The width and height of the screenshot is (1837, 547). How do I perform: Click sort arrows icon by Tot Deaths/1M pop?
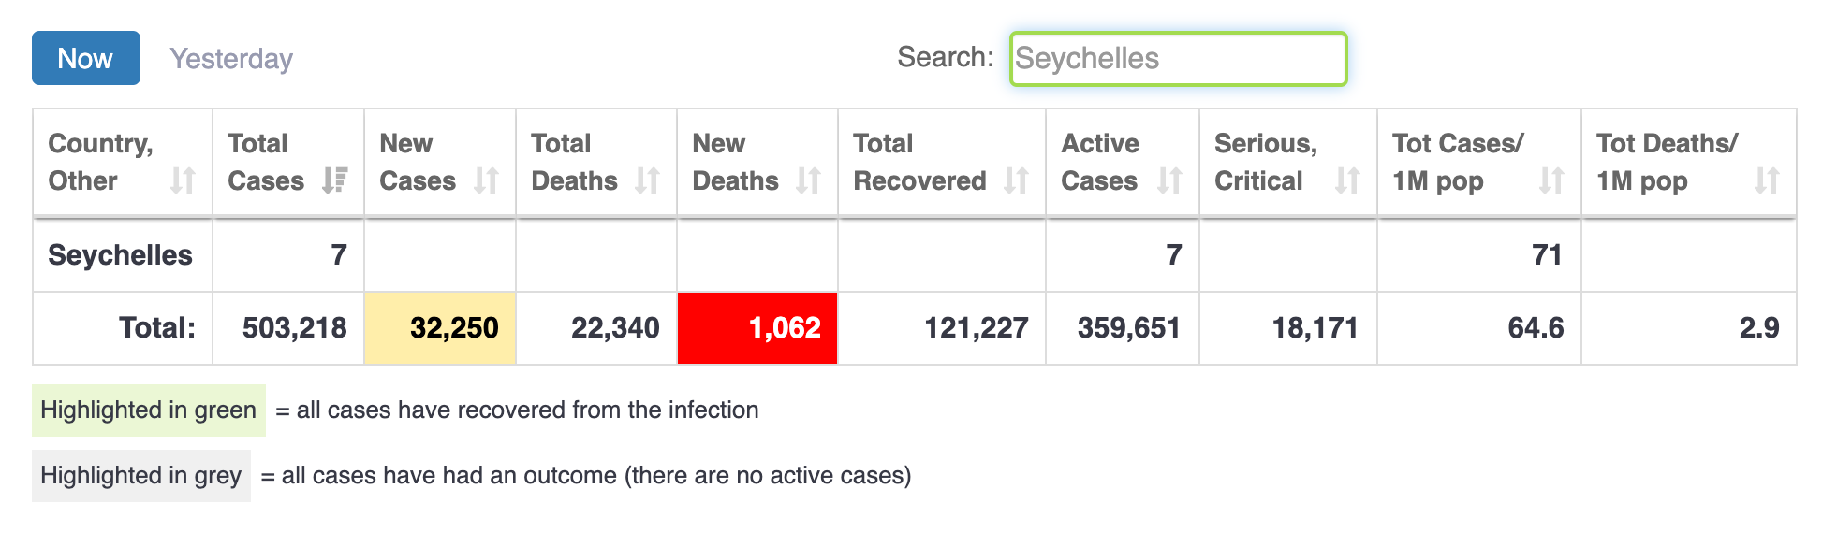(1767, 180)
